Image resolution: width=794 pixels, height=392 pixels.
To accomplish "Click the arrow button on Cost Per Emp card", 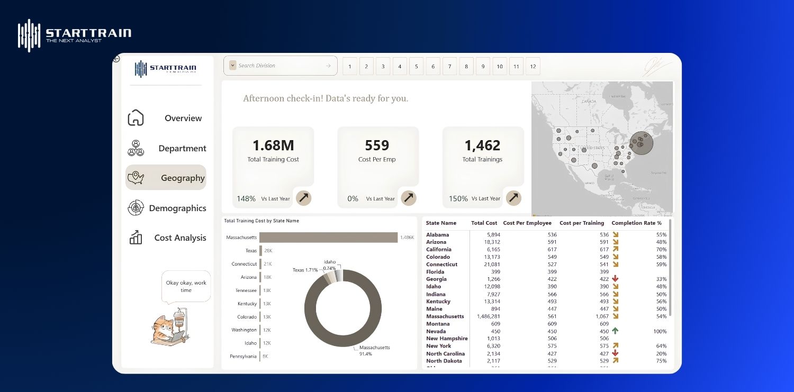I will 408,198.
